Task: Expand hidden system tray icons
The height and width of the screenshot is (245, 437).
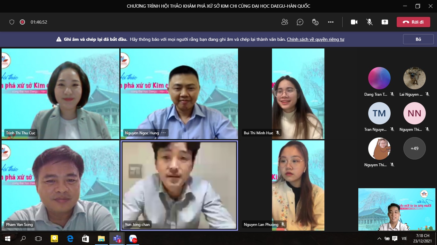Action: (379, 239)
